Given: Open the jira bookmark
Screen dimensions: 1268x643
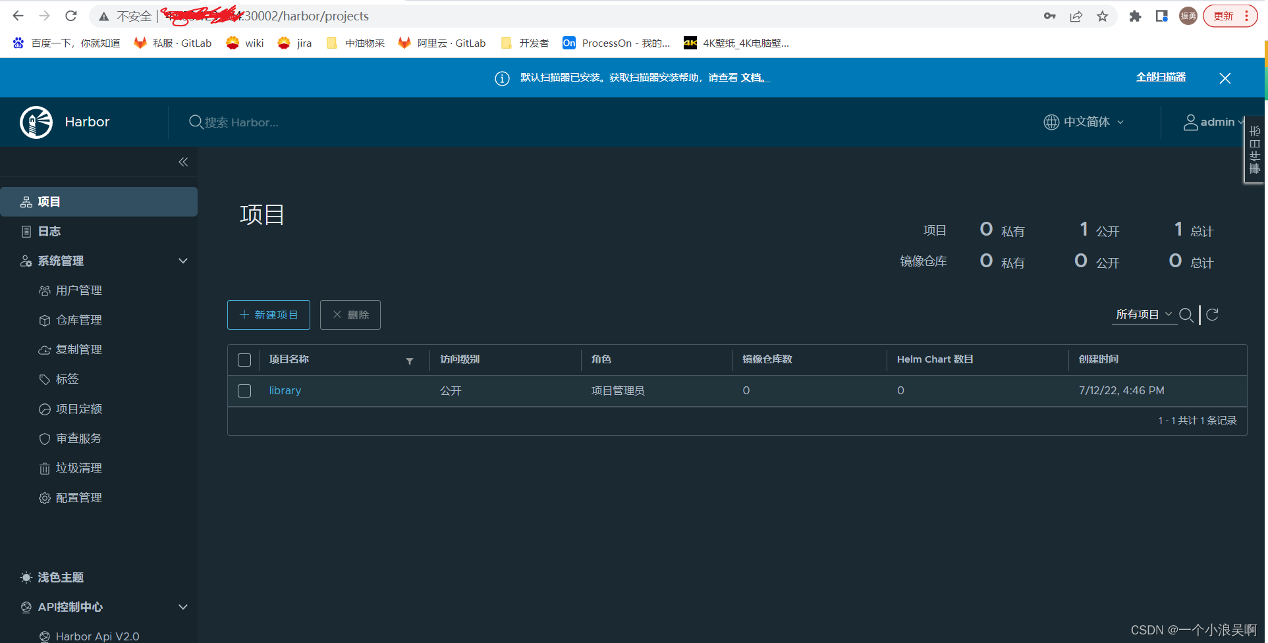Looking at the screenshot, I should (294, 43).
